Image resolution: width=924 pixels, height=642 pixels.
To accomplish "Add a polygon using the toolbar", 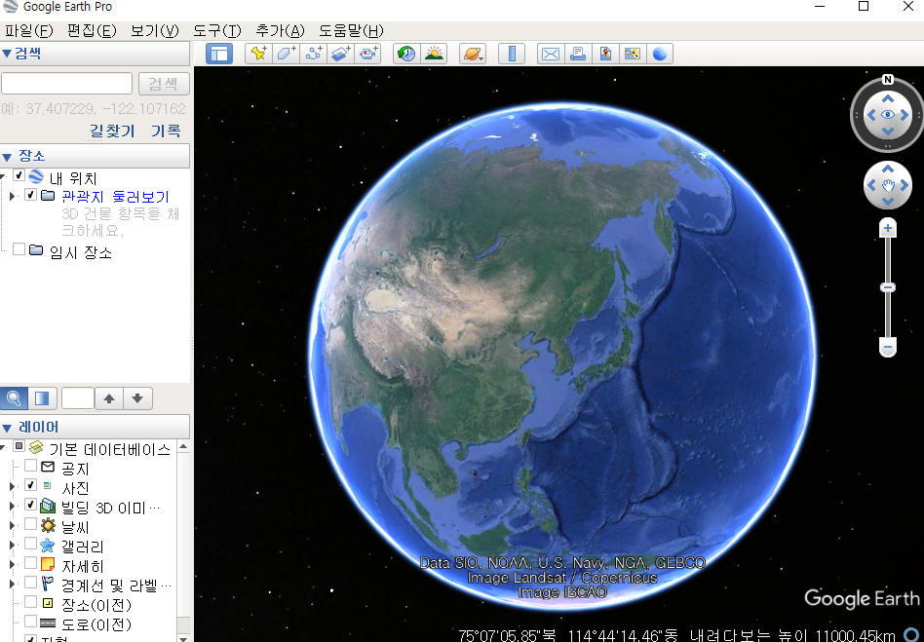I will (x=286, y=54).
